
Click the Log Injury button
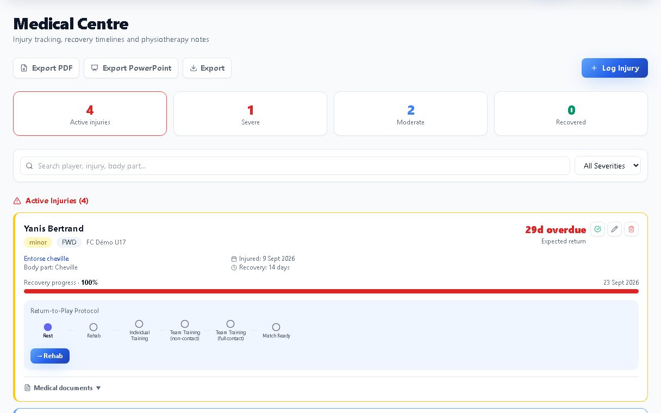pyautogui.click(x=615, y=68)
